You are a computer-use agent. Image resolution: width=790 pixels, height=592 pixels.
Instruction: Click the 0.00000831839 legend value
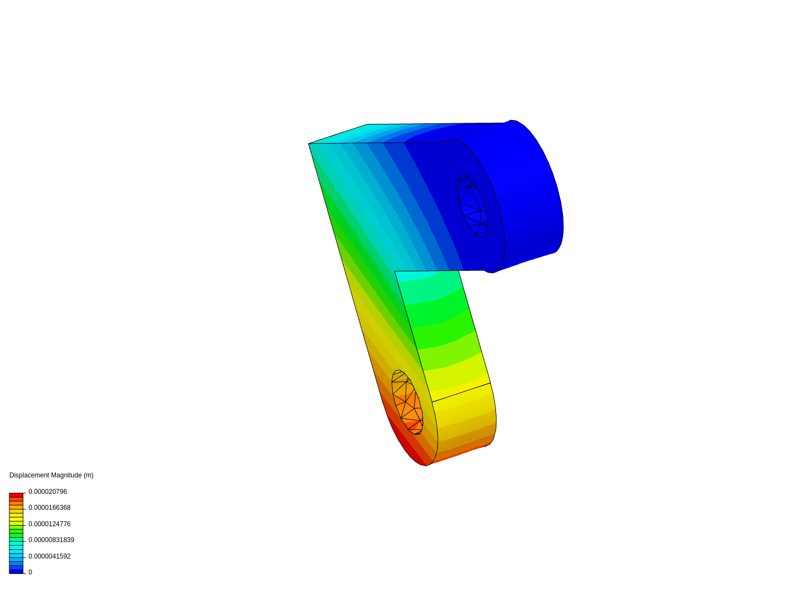pyautogui.click(x=51, y=540)
